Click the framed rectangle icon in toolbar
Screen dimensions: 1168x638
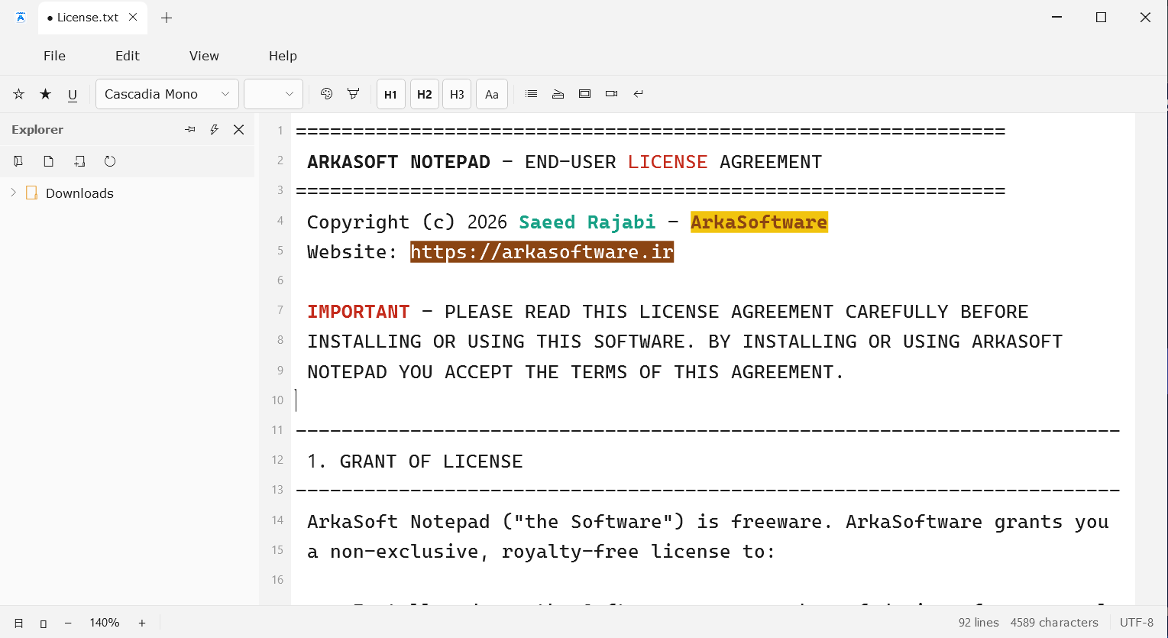coord(585,94)
